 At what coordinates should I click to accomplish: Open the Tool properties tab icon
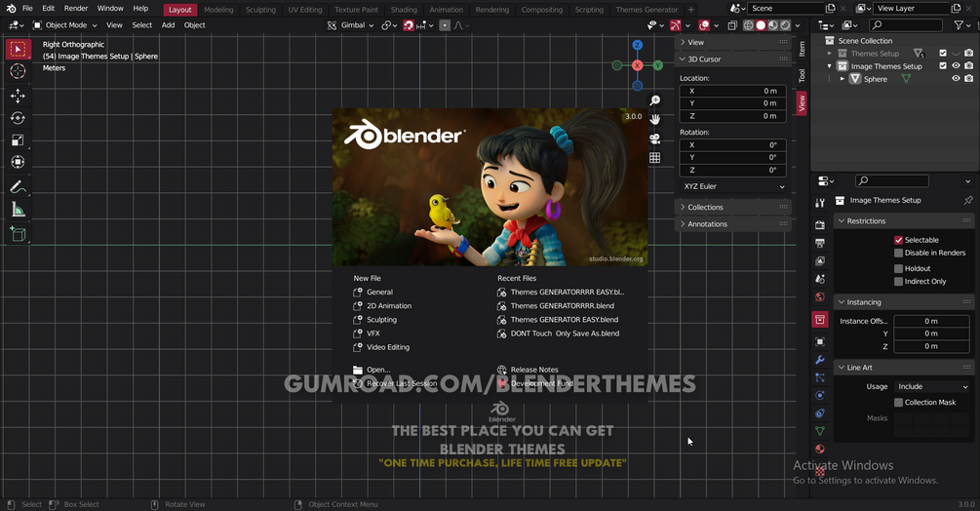point(820,203)
